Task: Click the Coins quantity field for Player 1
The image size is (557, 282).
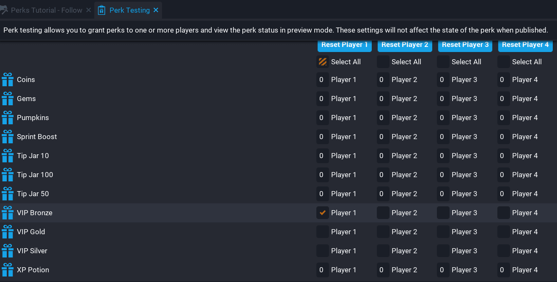Action: coord(322,79)
